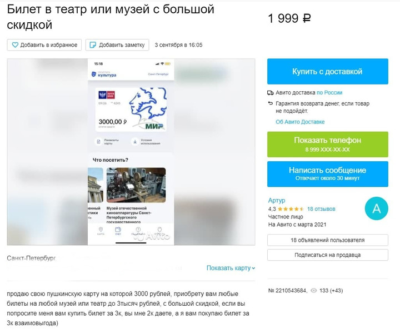This screenshot has width=400, height=333.
Task: Click the eye views icon near 133
Action: tap(314, 291)
